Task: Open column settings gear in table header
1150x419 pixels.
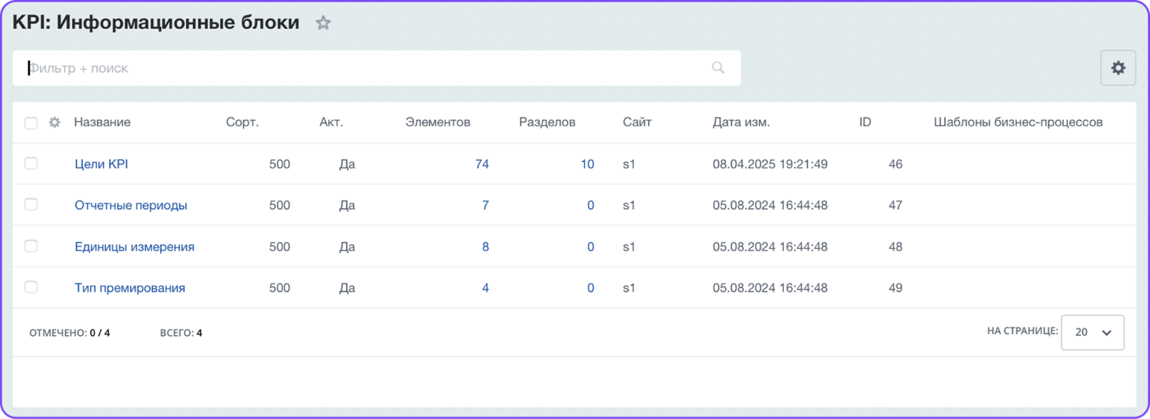Action: 55,123
